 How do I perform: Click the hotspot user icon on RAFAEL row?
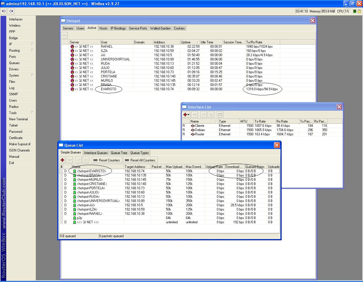pyautogui.click(x=72, y=47)
